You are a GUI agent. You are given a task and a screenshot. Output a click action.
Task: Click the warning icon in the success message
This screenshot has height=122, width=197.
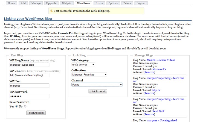click(51, 11)
